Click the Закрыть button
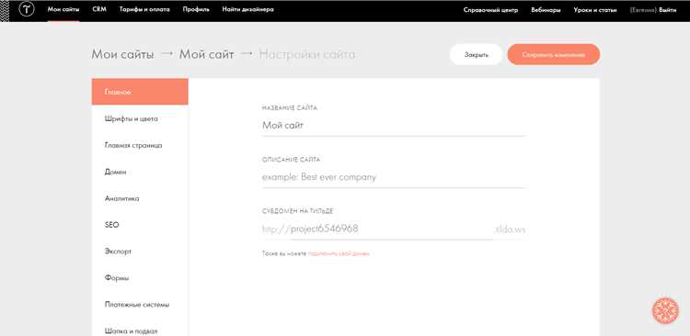This screenshot has width=690, height=336. tap(477, 55)
